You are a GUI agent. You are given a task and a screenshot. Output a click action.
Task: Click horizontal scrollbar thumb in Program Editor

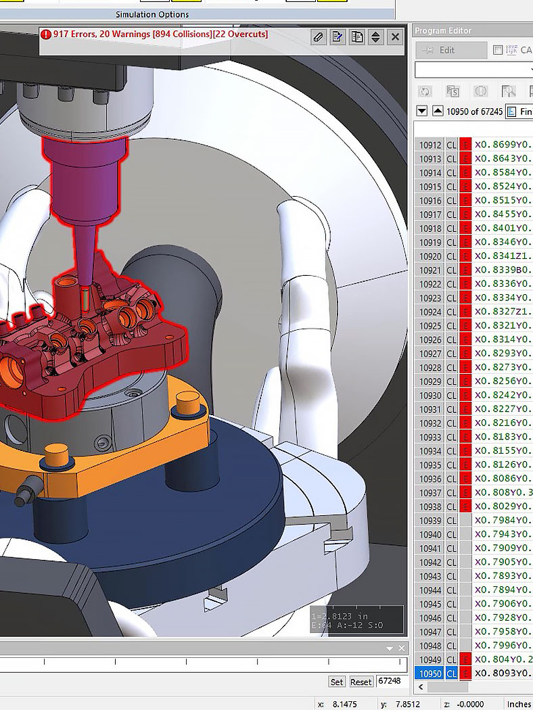tap(448, 688)
